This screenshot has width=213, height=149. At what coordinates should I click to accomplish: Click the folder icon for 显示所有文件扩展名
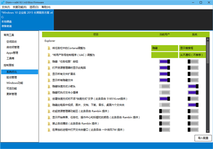click(x=49, y=74)
